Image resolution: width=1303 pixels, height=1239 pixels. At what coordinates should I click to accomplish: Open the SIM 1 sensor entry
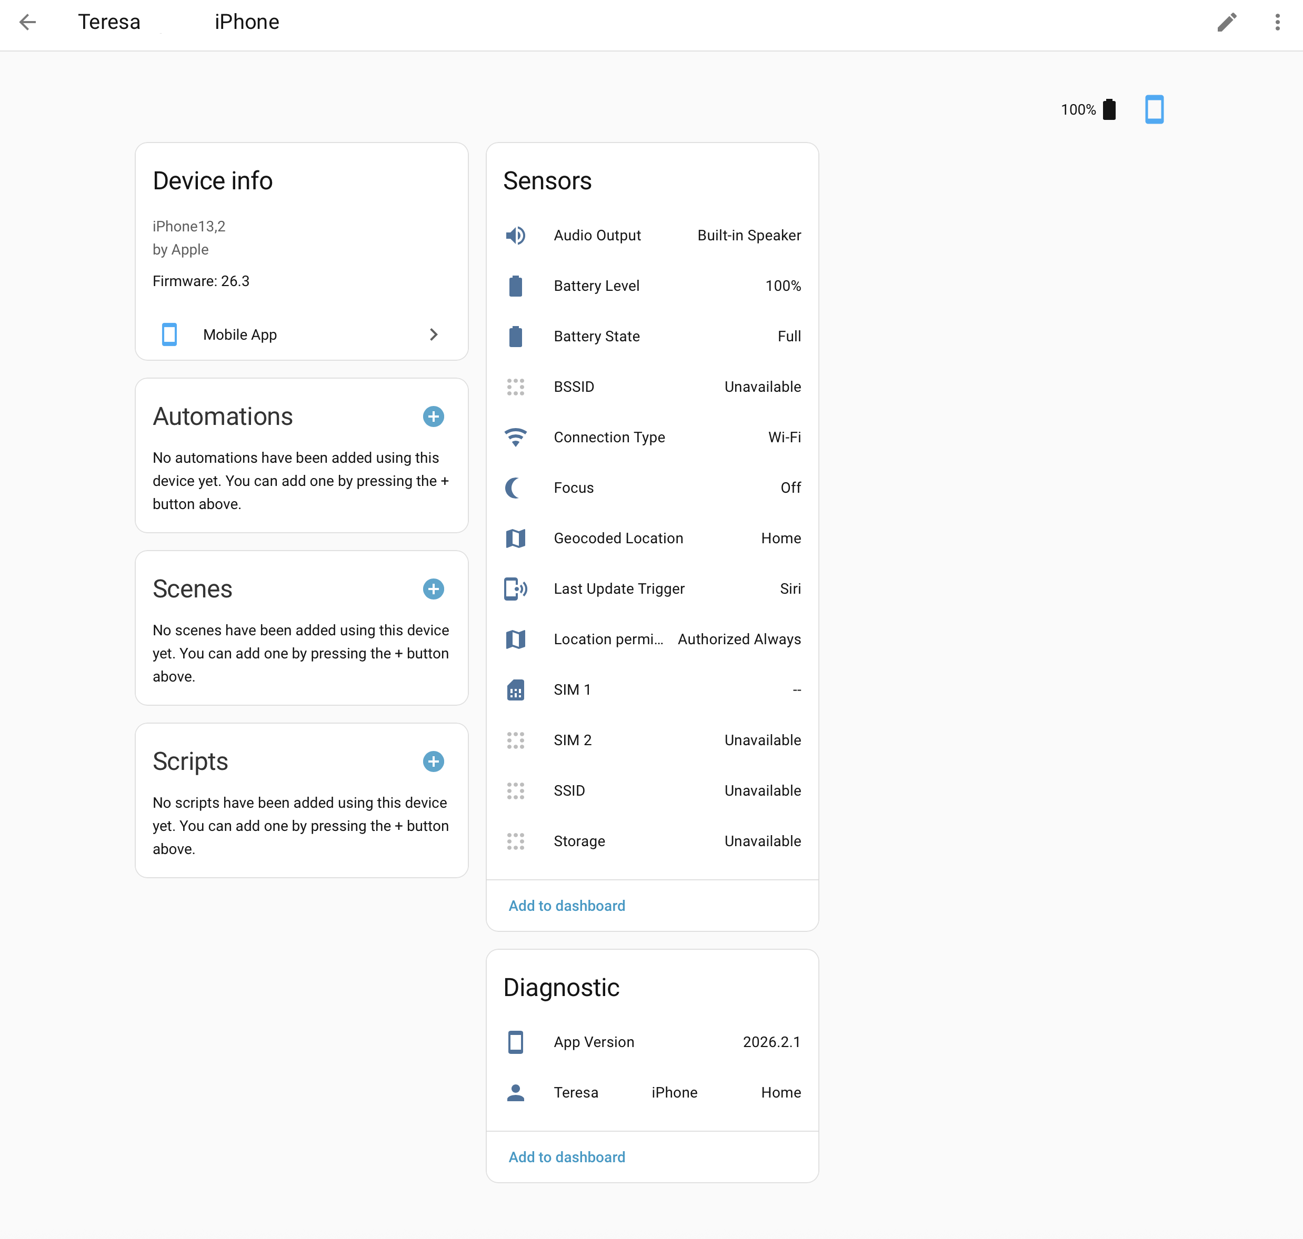(x=651, y=690)
